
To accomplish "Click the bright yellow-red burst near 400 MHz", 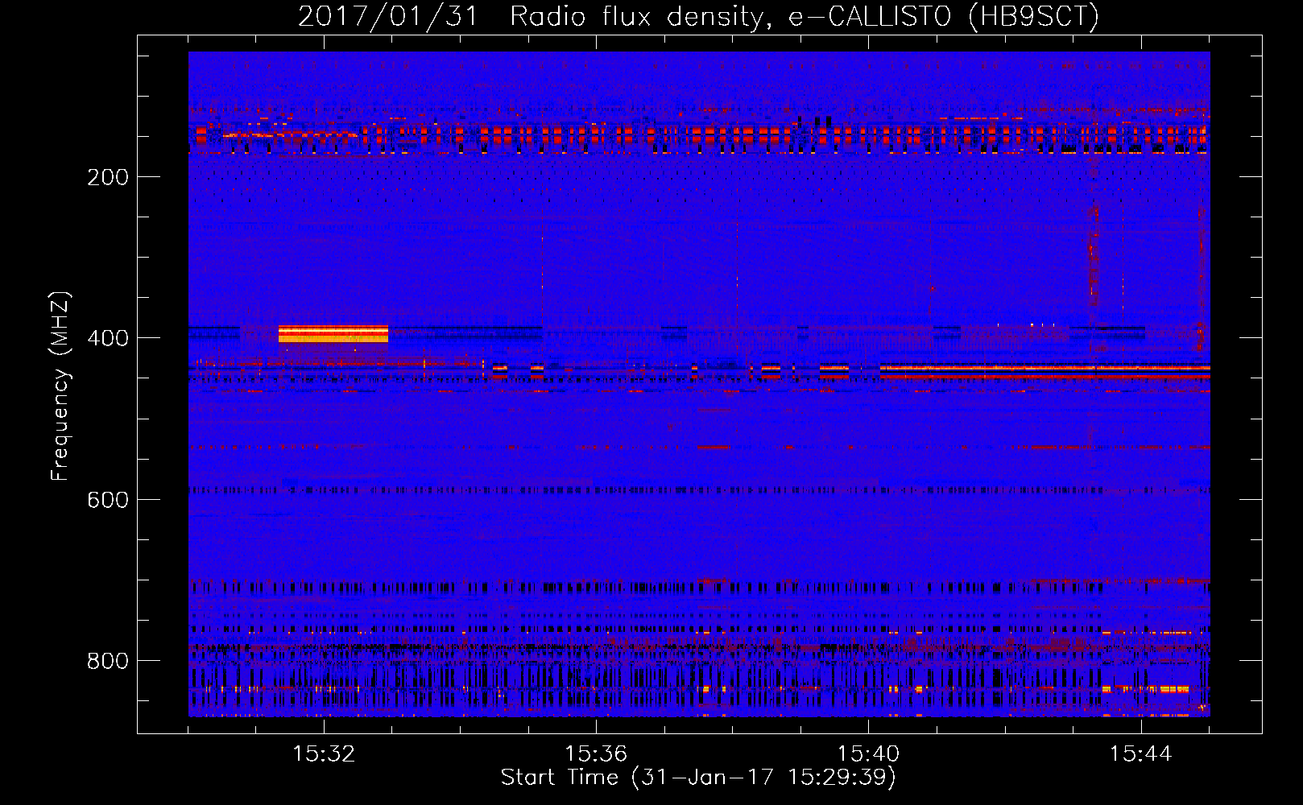I will pos(333,334).
